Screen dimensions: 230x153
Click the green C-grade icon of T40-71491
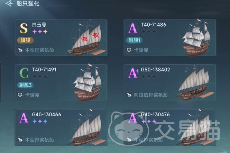point(24,73)
